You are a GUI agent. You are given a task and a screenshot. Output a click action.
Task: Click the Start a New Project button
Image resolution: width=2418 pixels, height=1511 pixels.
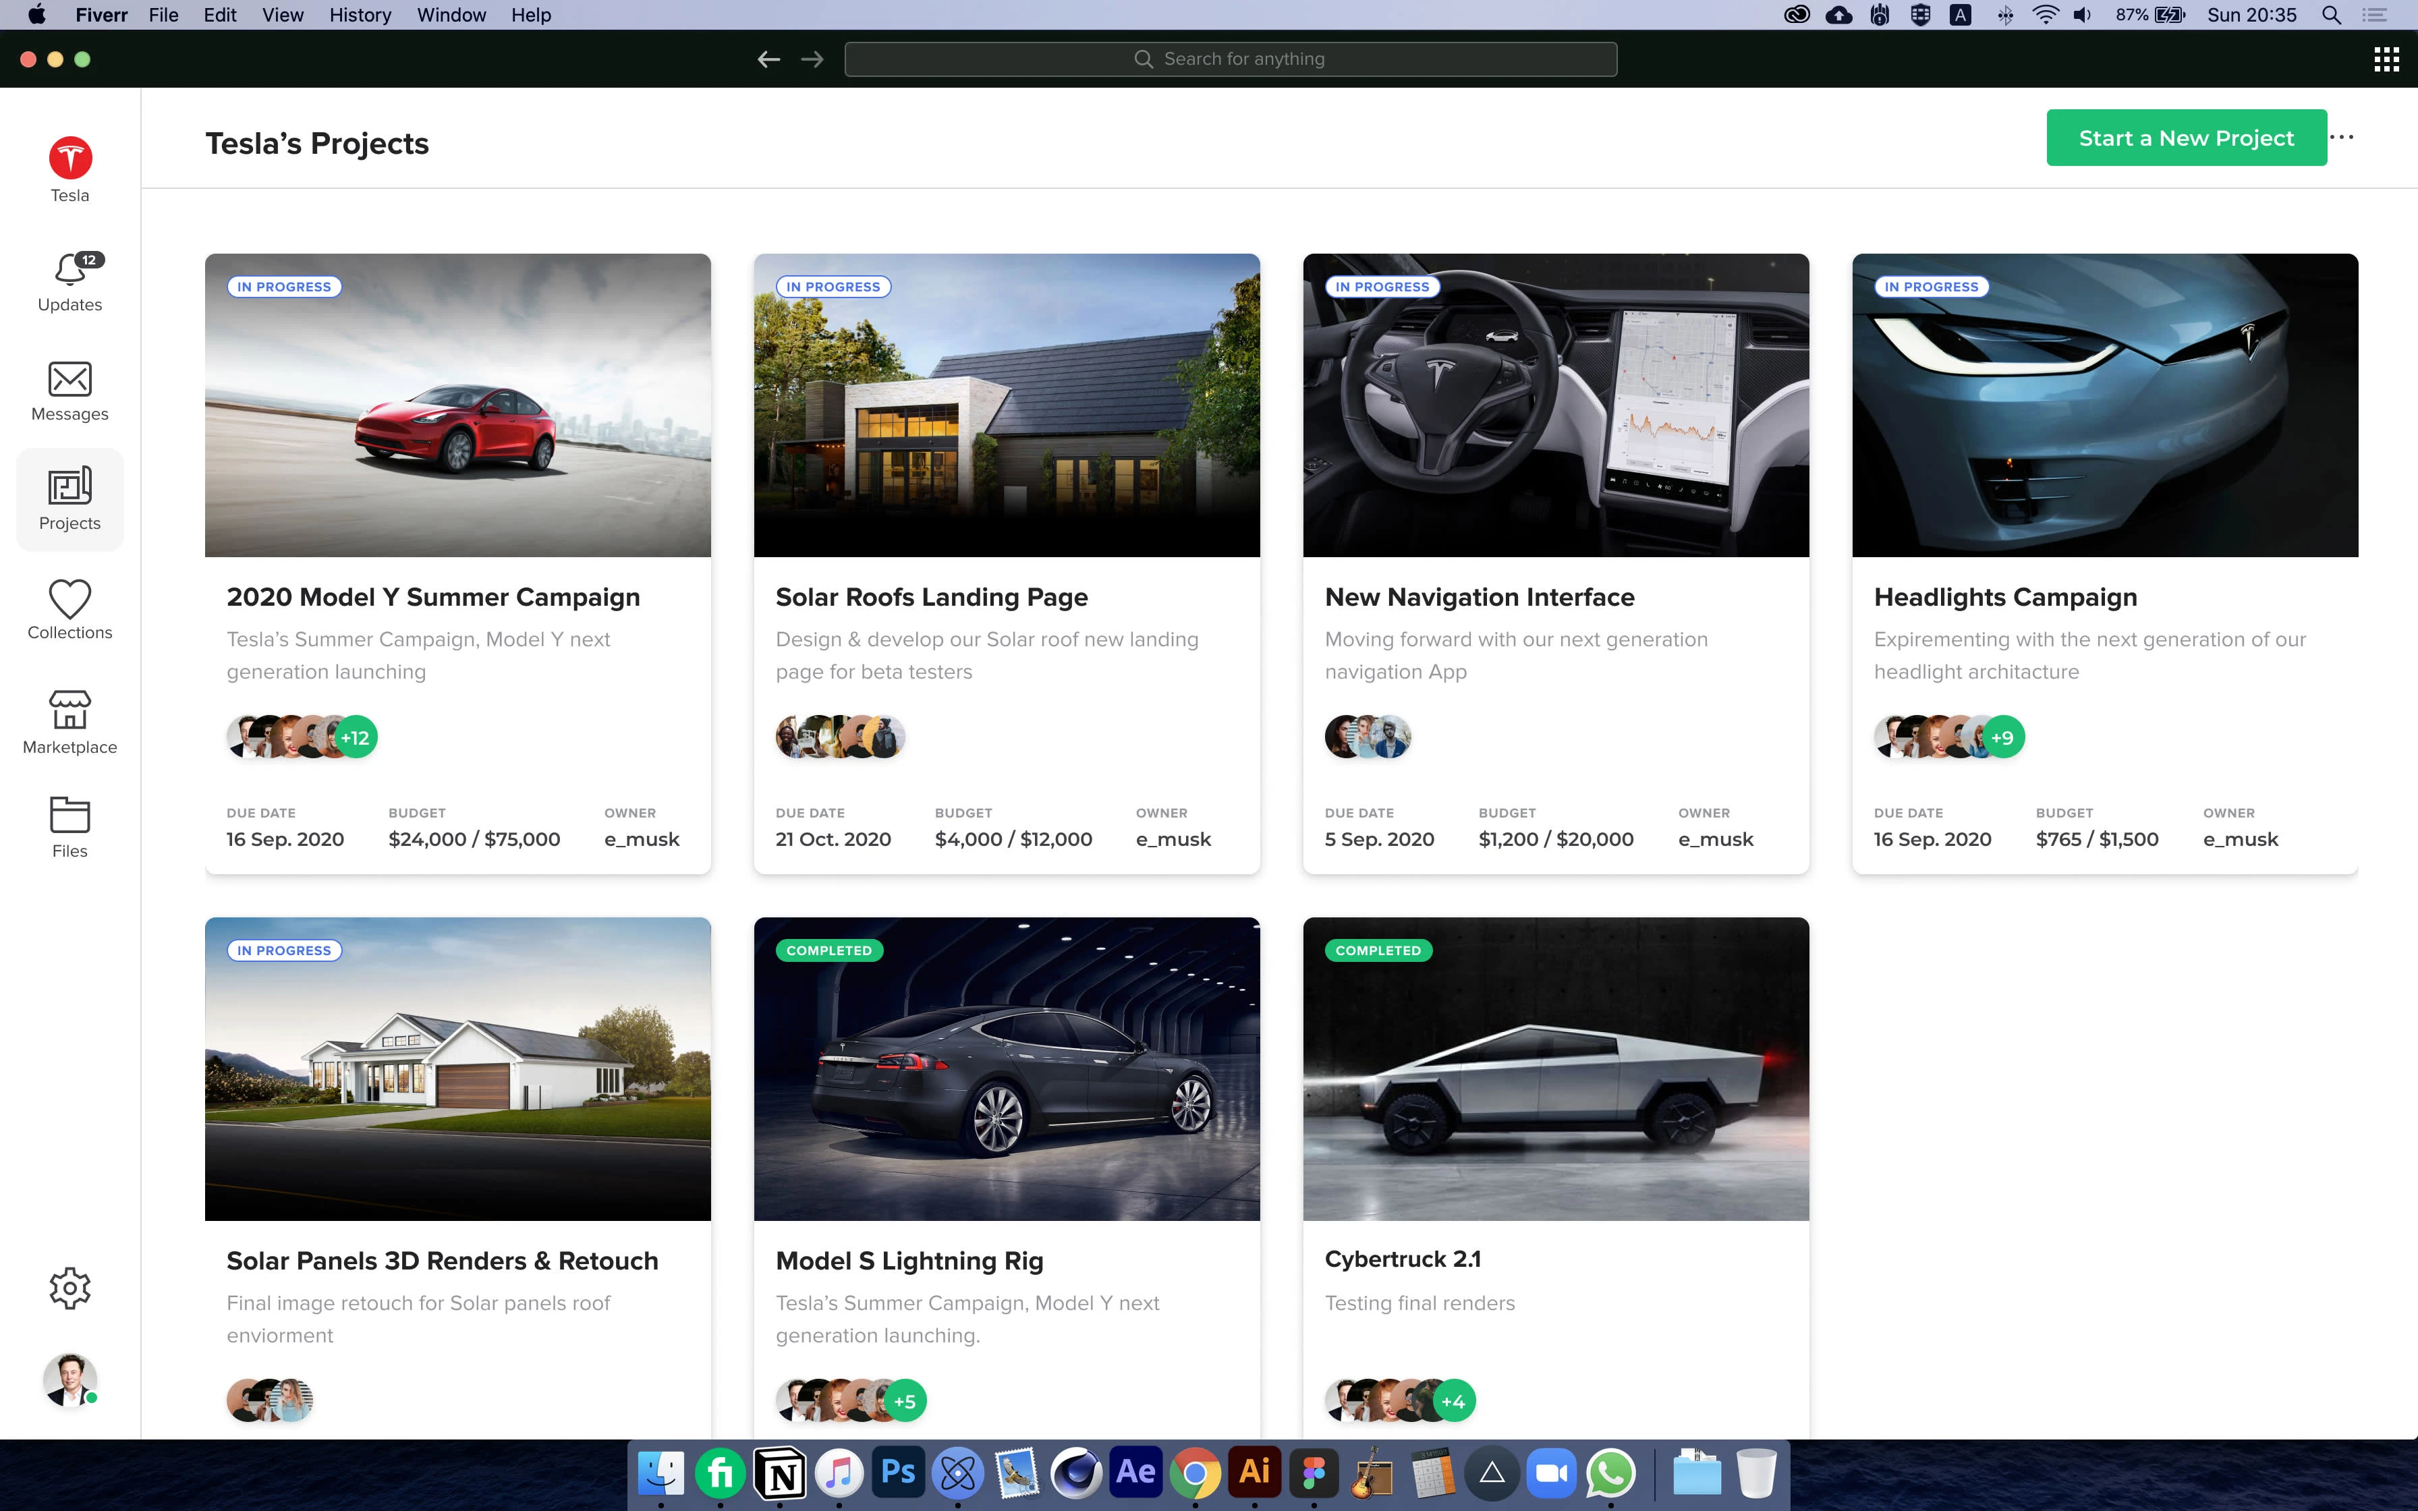click(x=2185, y=137)
